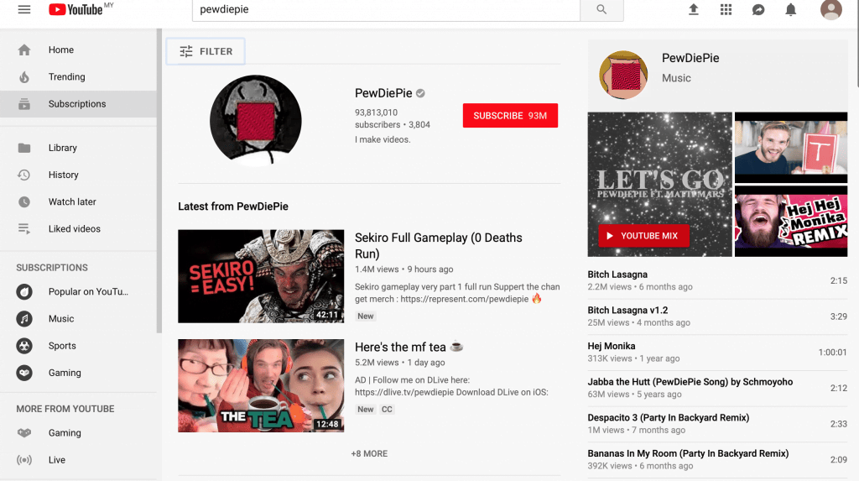Image resolution: width=859 pixels, height=481 pixels.
Task: Click the Gaming channel heart icon under Subscriptions
Action: [x=24, y=373]
